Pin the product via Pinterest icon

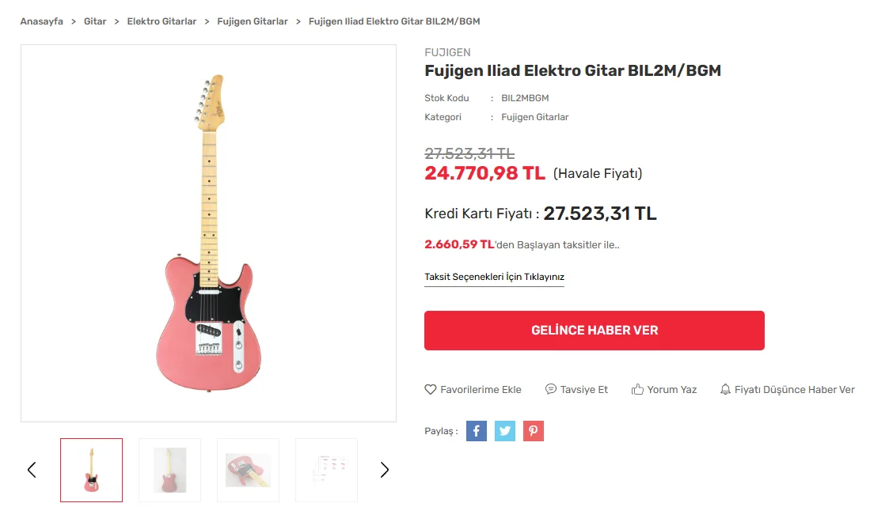click(x=534, y=431)
